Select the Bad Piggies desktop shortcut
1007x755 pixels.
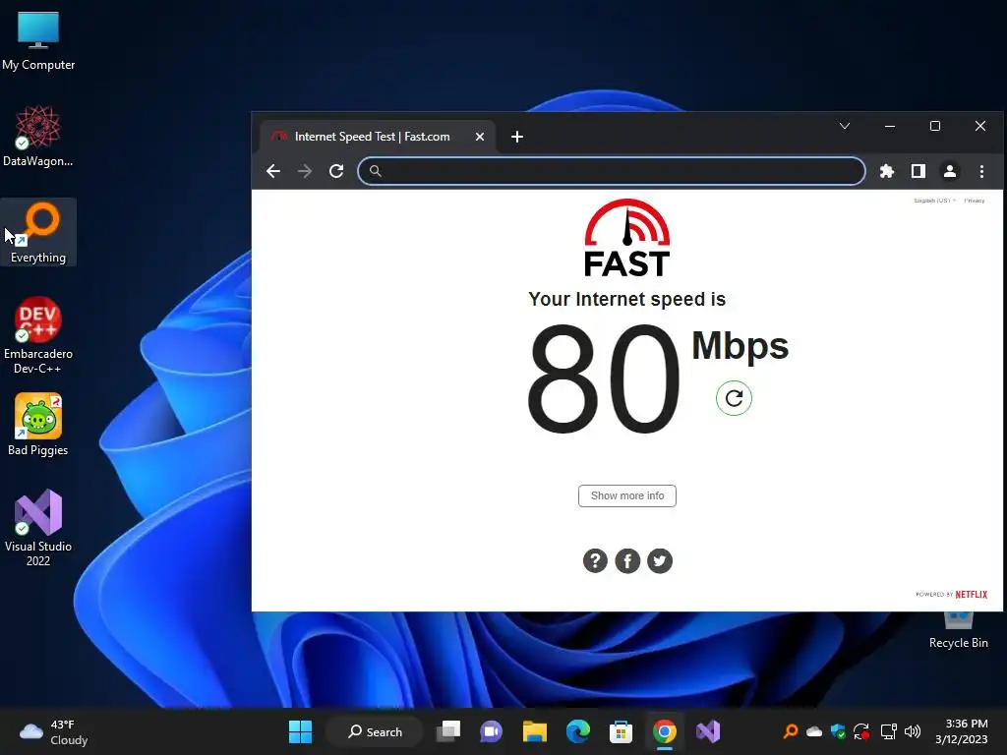[38, 425]
